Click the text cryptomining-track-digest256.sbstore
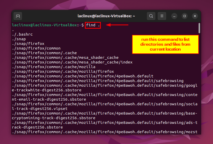 54,118
